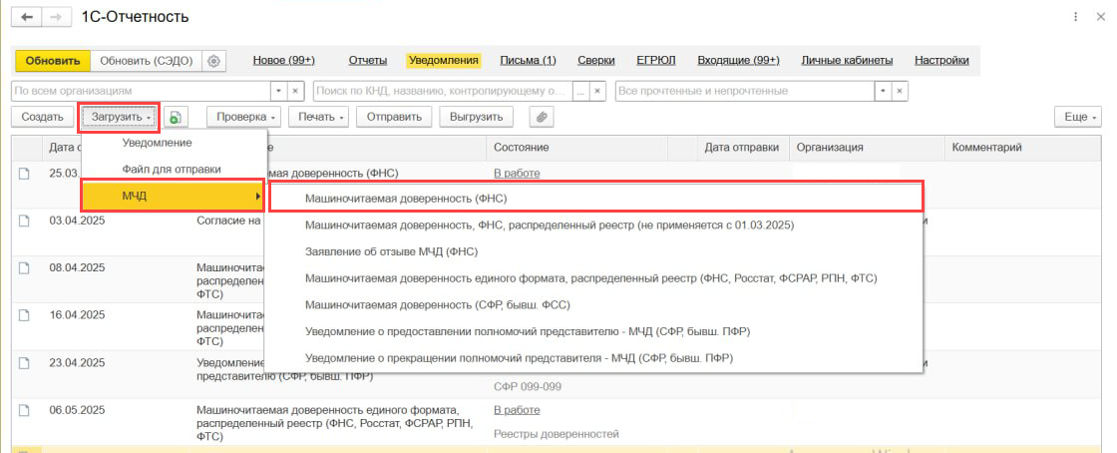Open the ellipsis selector in the search field
This screenshot has width=1117, height=453.
point(582,91)
